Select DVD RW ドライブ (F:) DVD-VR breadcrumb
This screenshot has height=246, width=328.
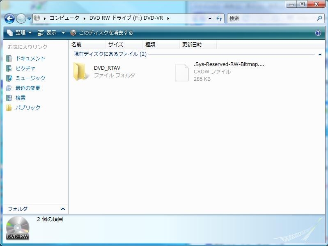coord(126,18)
